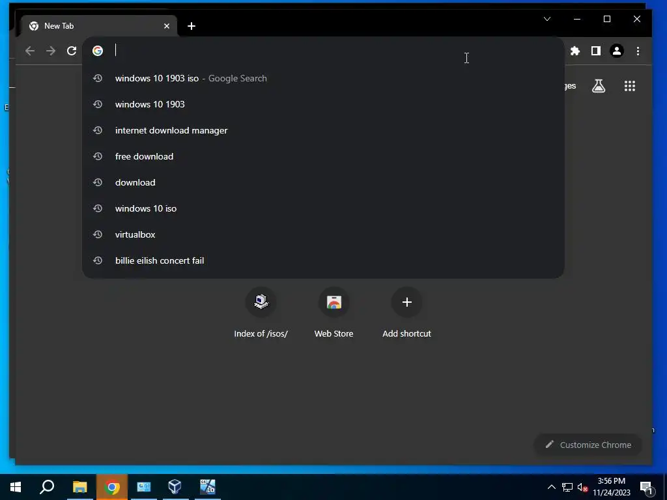Image resolution: width=667 pixels, height=500 pixels.
Task: Open the Search Labs flask icon
Action: click(599, 87)
